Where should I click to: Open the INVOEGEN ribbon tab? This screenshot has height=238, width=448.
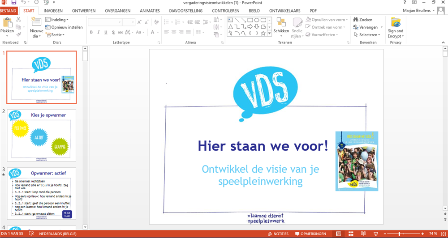click(53, 10)
